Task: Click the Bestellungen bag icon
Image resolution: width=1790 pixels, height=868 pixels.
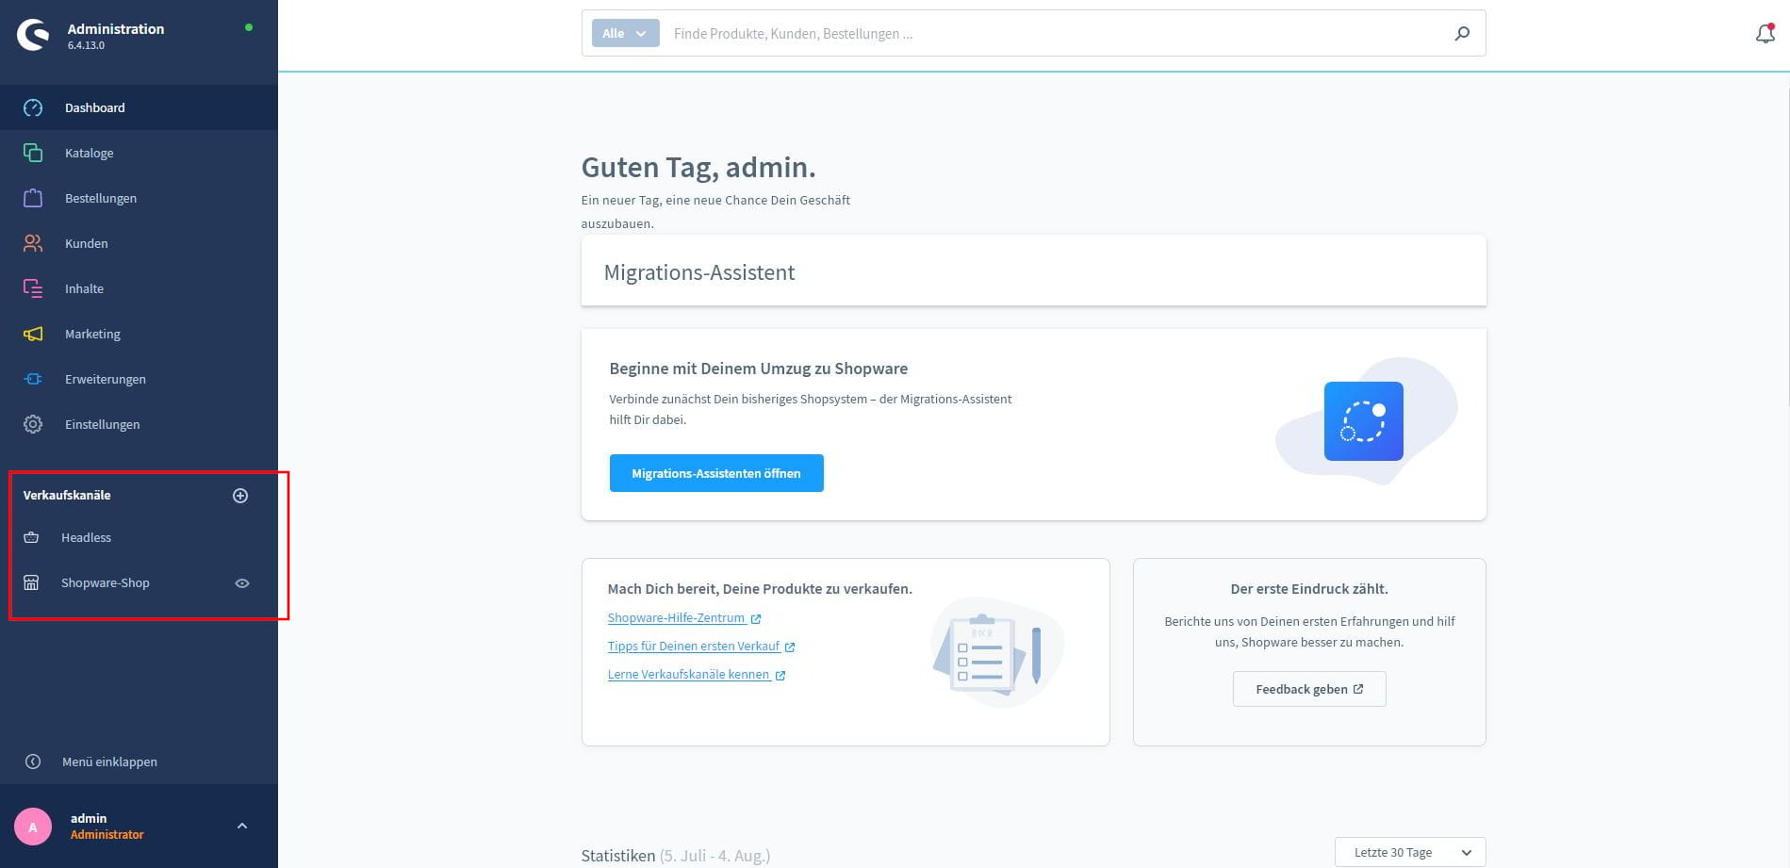Action: (33, 198)
